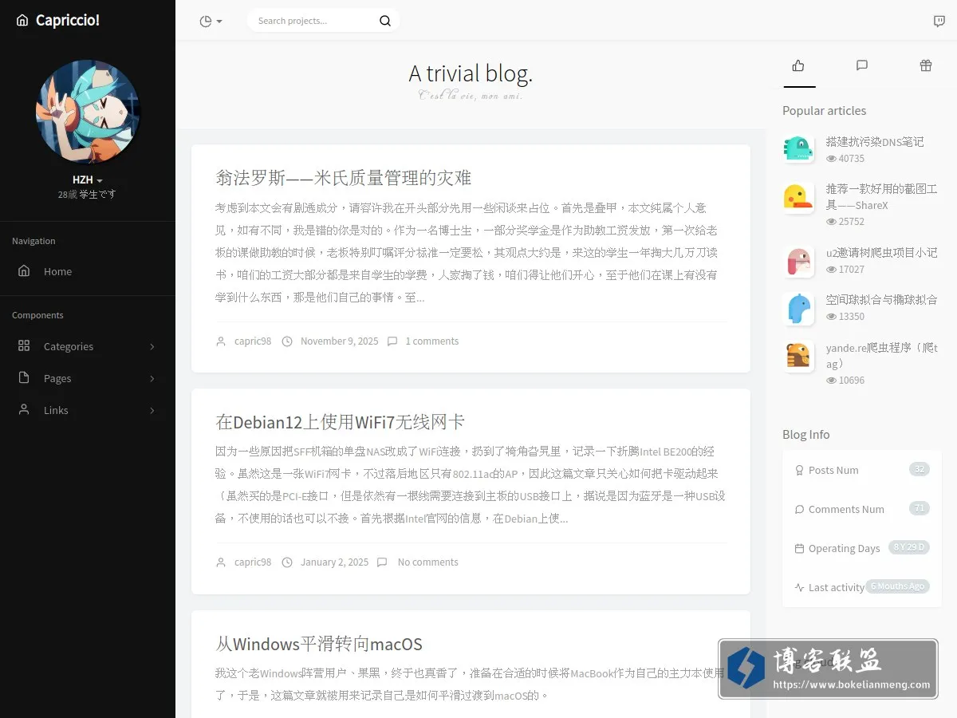Open the HZH user dropdown
This screenshot has height=718, width=957.
click(x=88, y=180)
